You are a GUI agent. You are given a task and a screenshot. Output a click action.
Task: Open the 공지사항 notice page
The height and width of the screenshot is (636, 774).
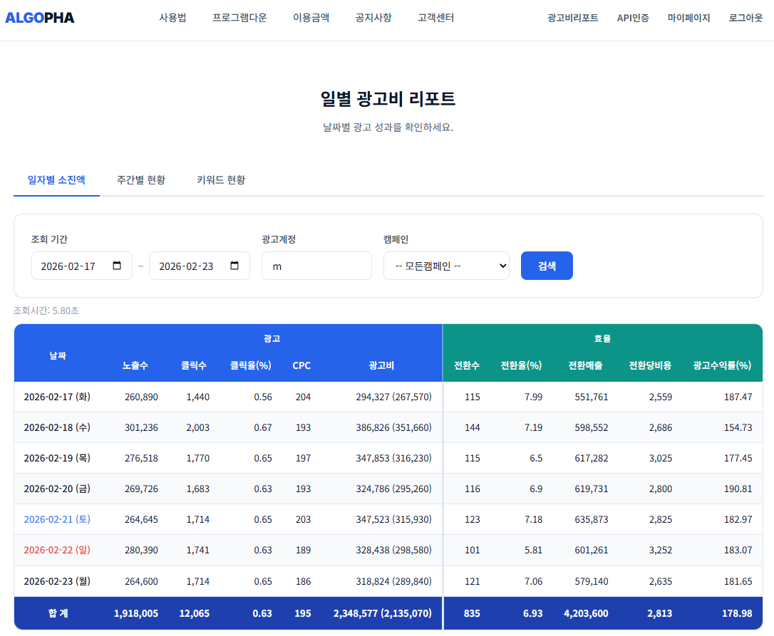[x=372, y=17]
